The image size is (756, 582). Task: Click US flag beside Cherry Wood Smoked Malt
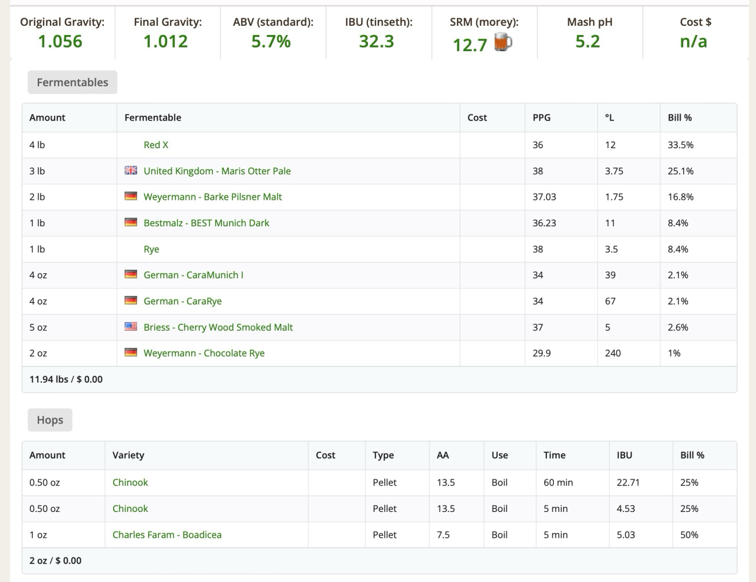(x=131, y=326)
